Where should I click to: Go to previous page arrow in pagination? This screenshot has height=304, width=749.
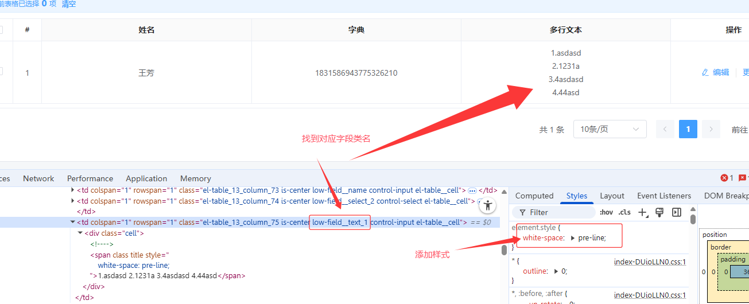pos(665,129)
